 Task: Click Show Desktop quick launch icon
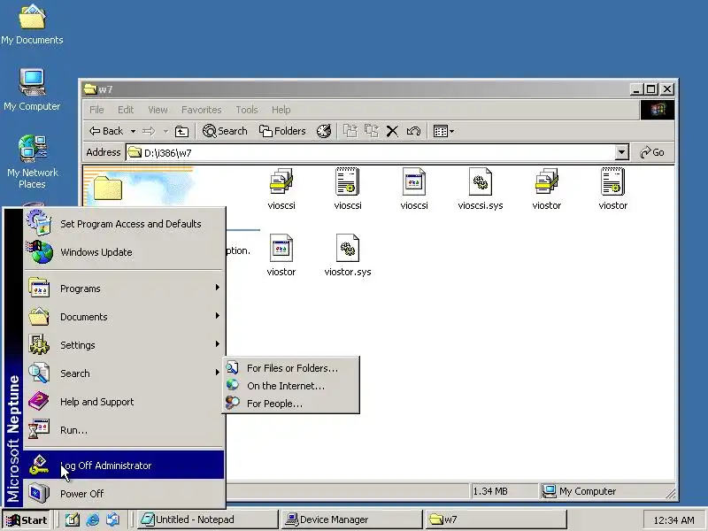point(72,520)
